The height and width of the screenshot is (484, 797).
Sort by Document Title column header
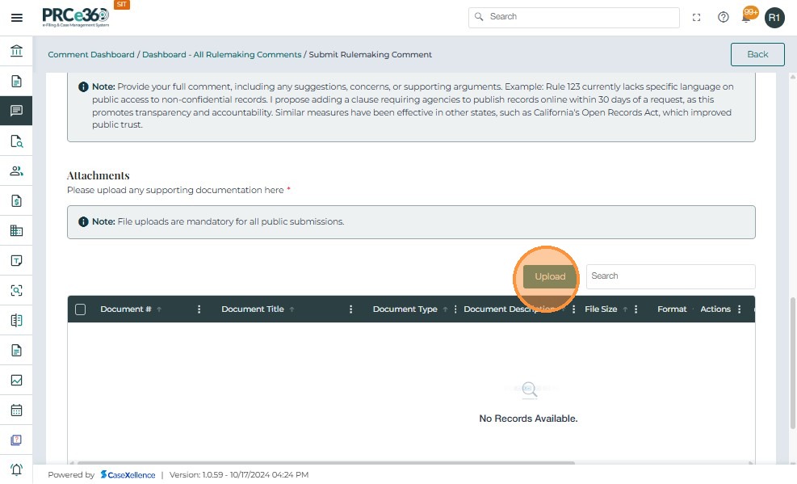[x=253, y=309]
